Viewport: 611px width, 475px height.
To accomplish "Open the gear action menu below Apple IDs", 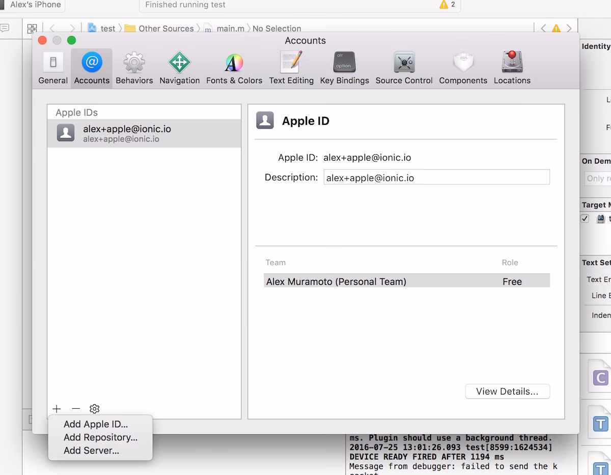I will click(x=94, y=408).
